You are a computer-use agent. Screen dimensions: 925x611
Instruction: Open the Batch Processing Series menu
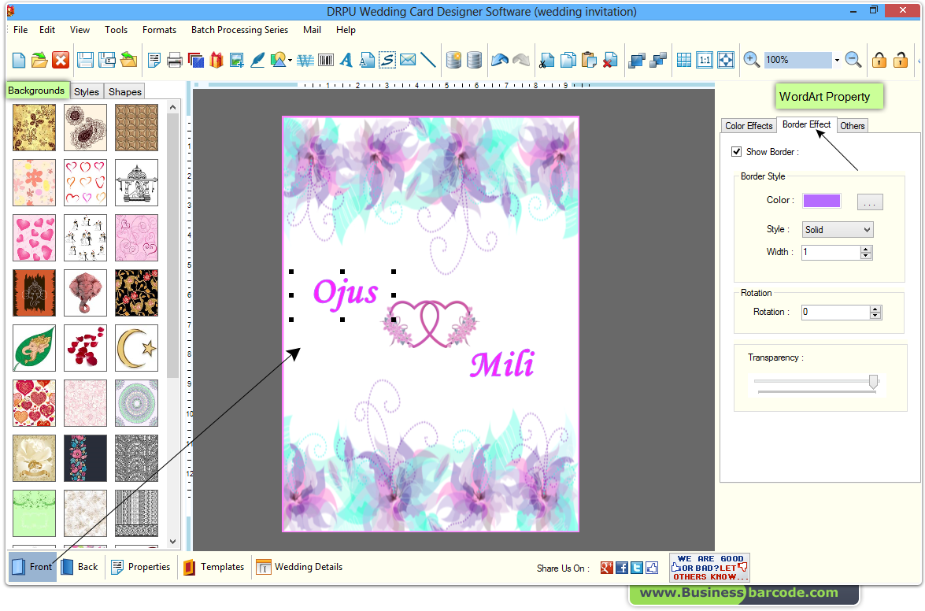pyautogui.click(x=239, y=30)
